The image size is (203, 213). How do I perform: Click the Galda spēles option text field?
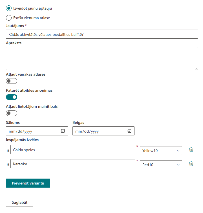tap(73, 150)
